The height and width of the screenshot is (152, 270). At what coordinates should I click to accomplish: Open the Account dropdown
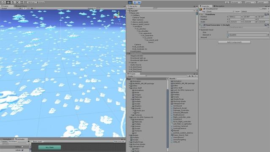pos(236,3)
